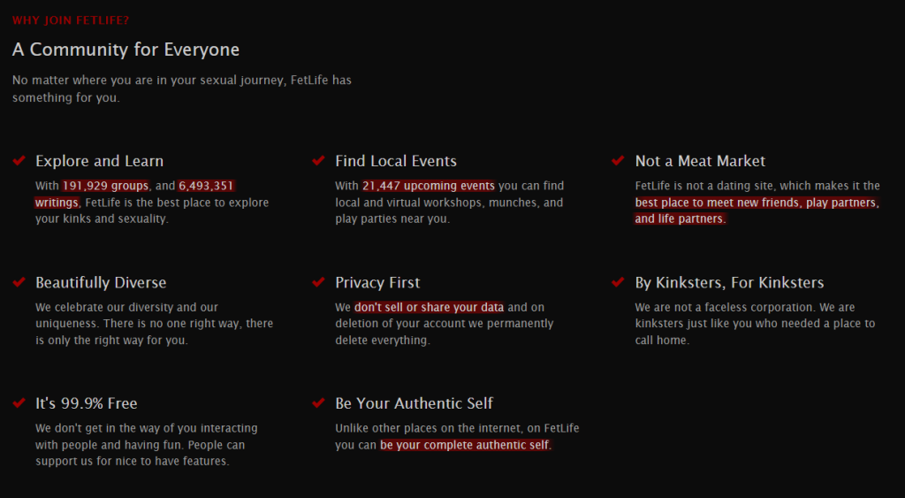
Task: Click the 'A Community for Everyone' heading
Action: pyautogui.click(x=125, y=50)
